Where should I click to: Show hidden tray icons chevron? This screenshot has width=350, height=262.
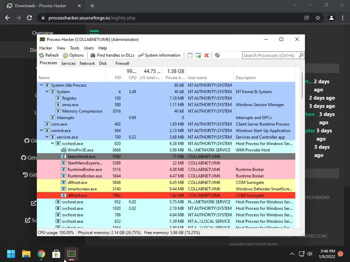(x=292, y=254)
